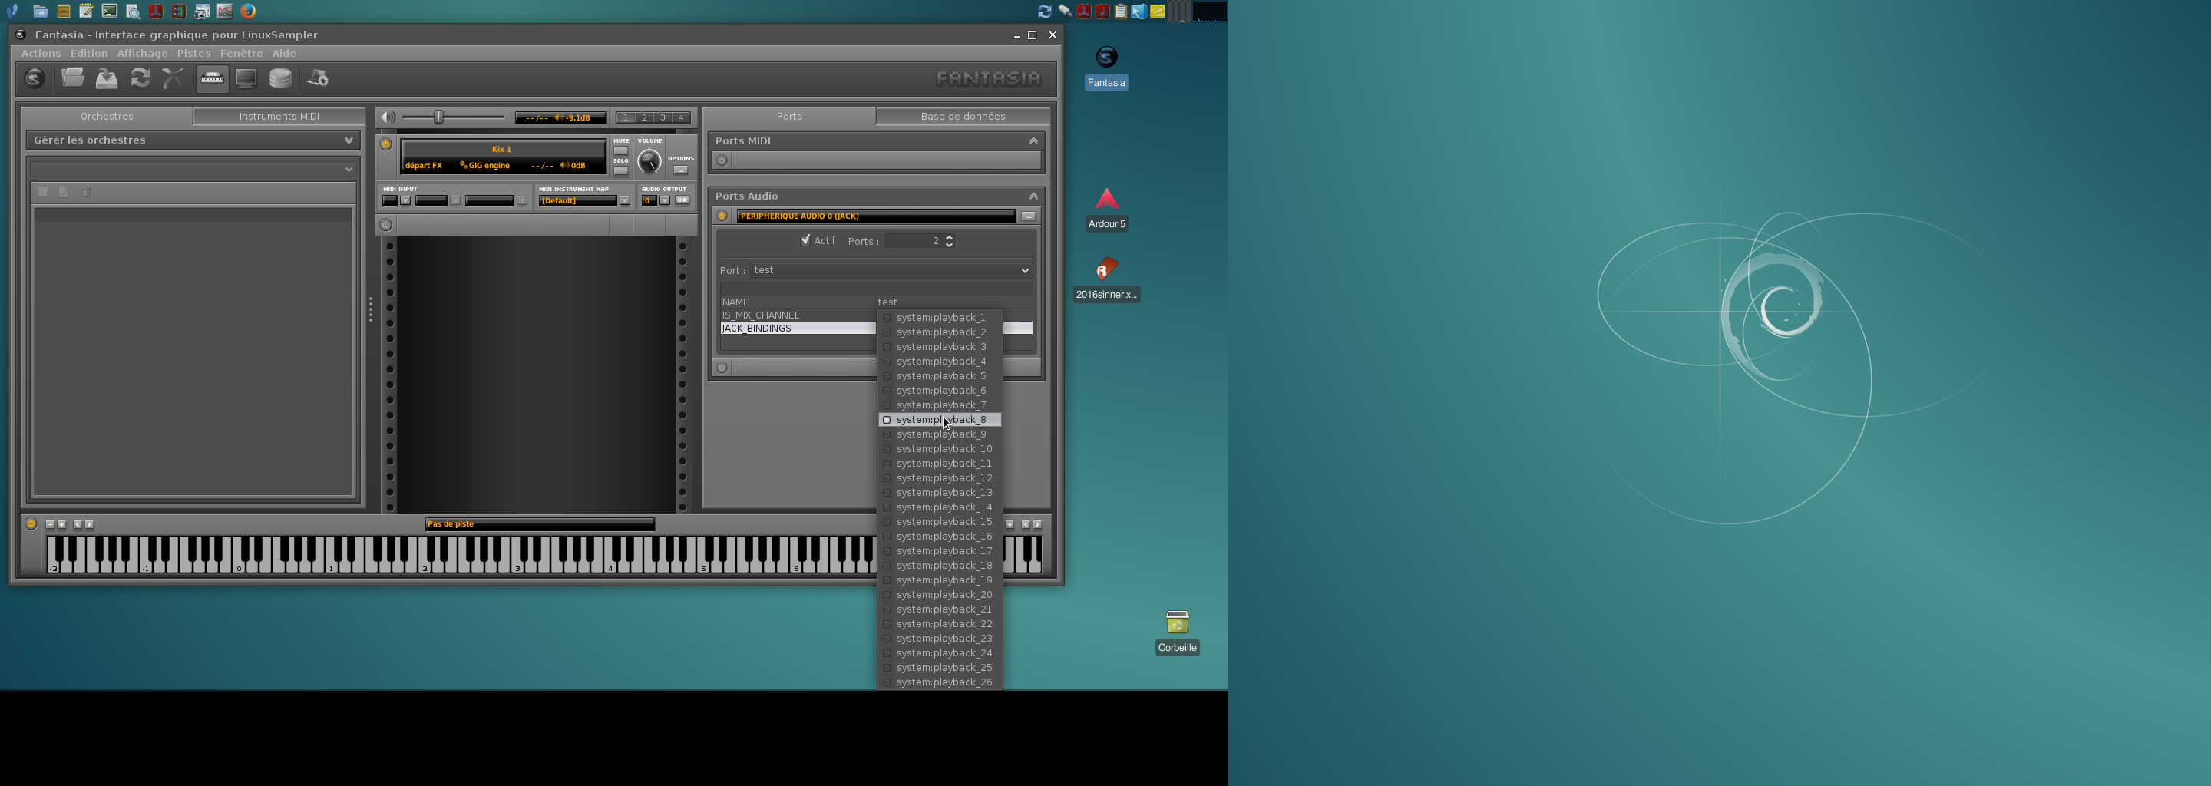Open the terminal from the top panel
The width and height of the screenshot is (2211, 786).
[x=109, y=12]
